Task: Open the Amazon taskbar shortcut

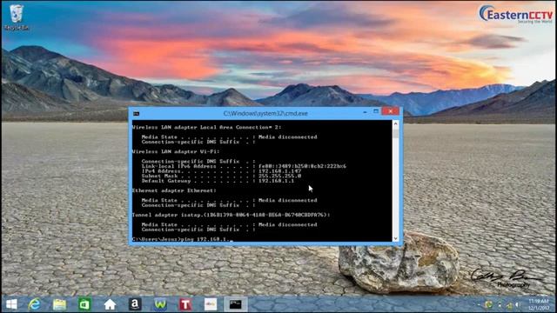Action: (135, 304)
